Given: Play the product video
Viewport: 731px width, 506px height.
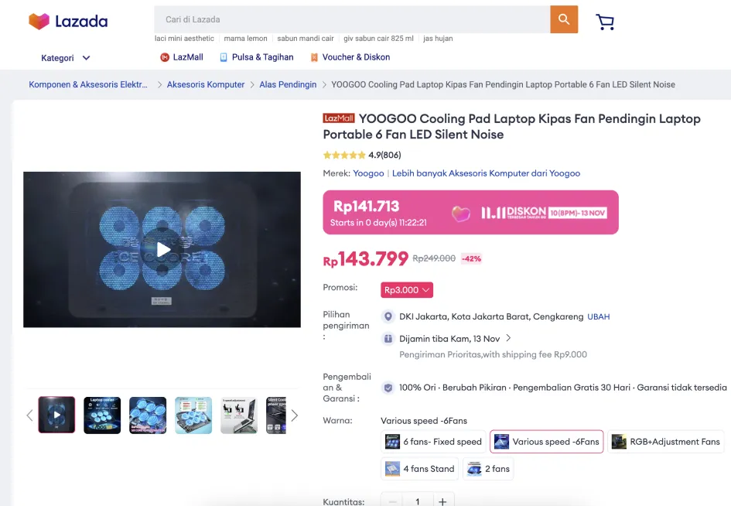Looking at the screenshot, I should 162,249.
